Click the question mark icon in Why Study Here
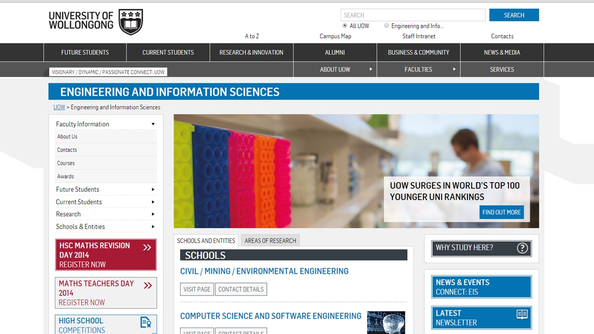This screenshot has height=334, width=594. (523, 248)
